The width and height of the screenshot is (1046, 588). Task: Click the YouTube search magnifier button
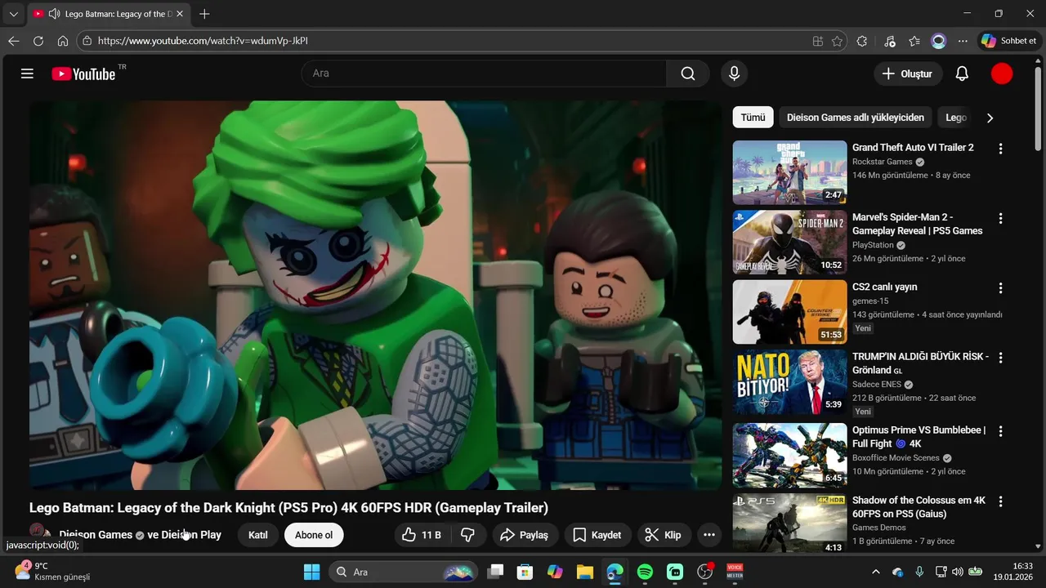click(x=688, y=73)
